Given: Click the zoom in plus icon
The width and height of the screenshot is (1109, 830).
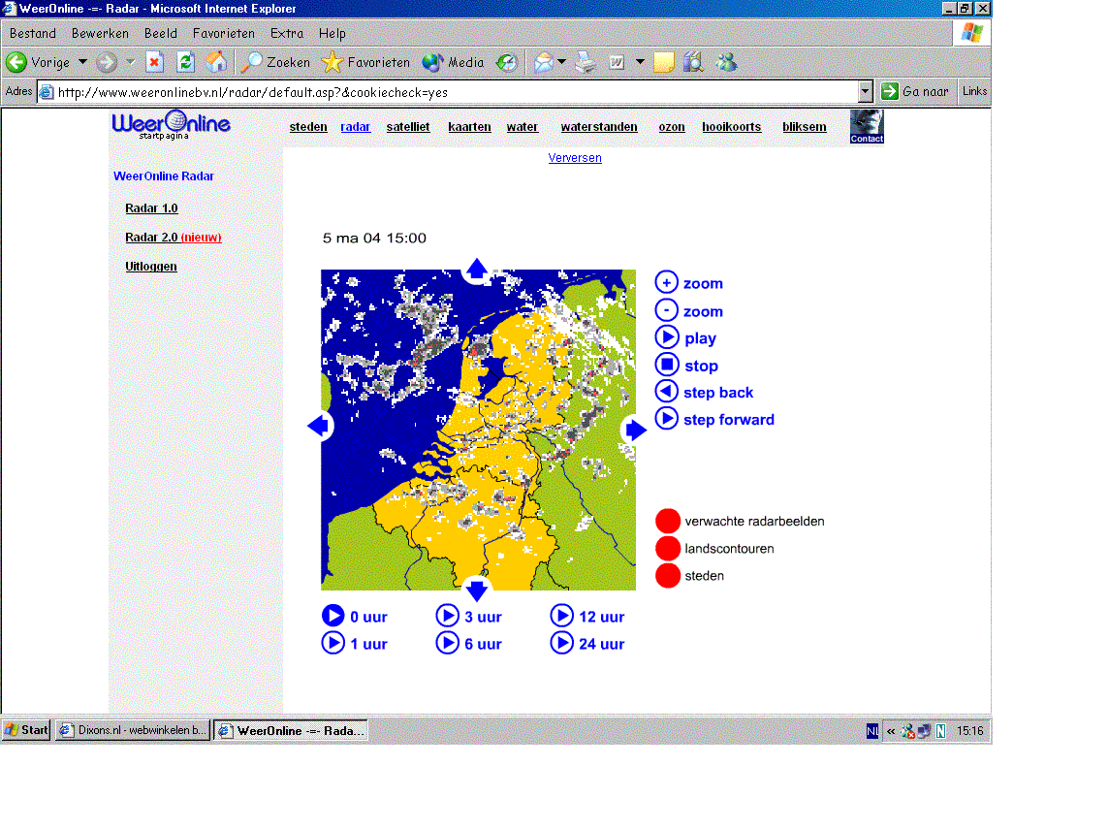Looking at the screenshot, I should point(666,282).
